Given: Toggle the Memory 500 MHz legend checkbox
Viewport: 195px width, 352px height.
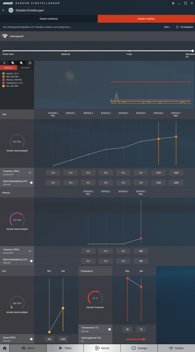Looking at the screenshot, I should point(3,80).
